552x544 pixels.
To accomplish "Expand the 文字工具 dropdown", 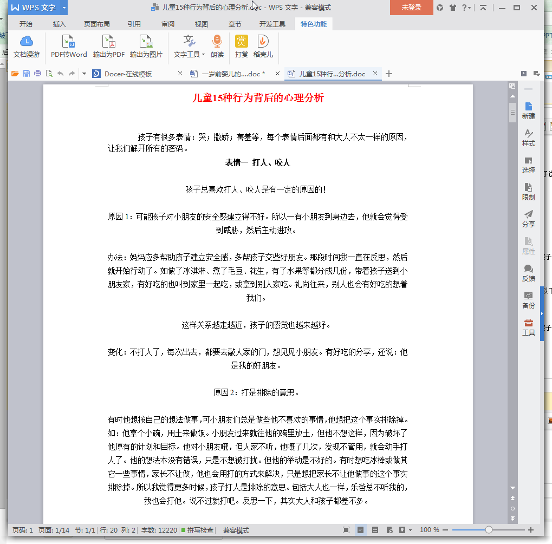I will 203,54.
